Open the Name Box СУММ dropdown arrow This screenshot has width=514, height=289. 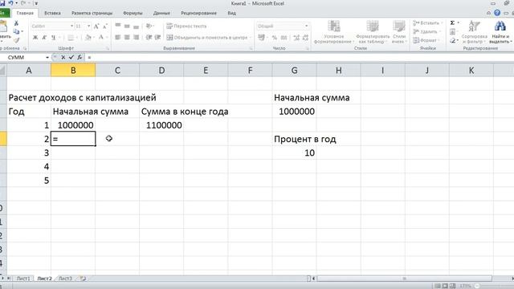47,57
